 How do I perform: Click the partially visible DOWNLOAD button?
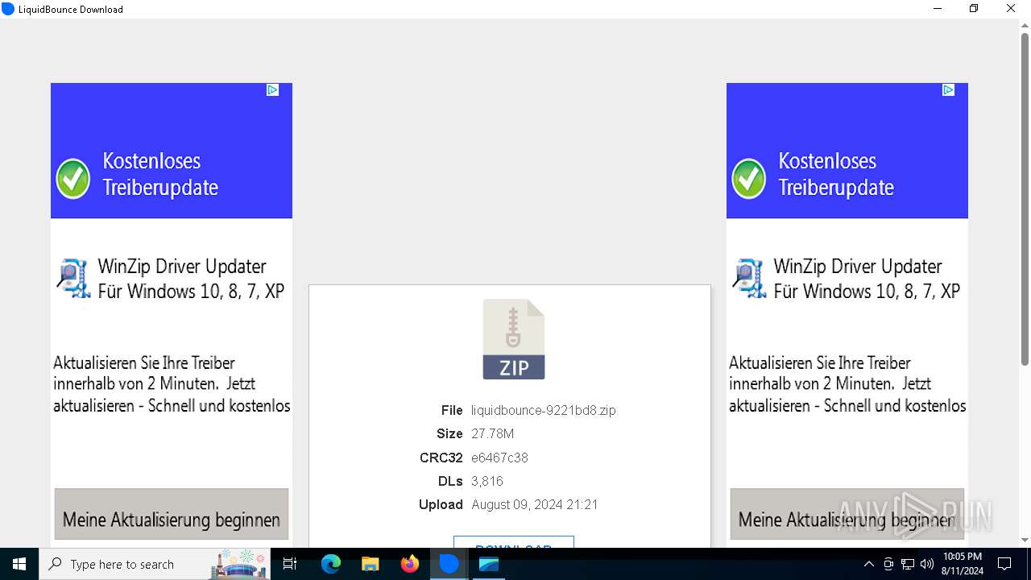(x=514, y=542)
